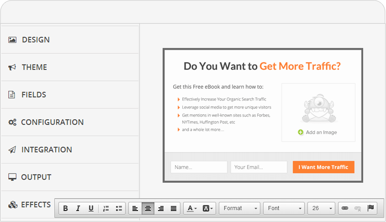
Task: Click the Configuration gears icon
Action: [12, 122]
